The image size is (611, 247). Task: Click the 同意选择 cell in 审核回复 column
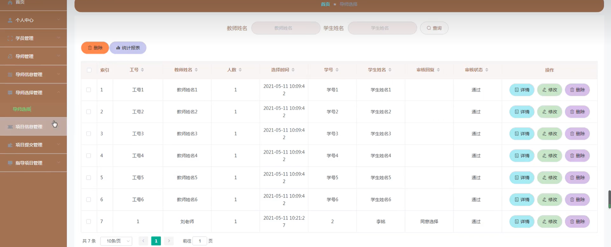pos(429,222)
